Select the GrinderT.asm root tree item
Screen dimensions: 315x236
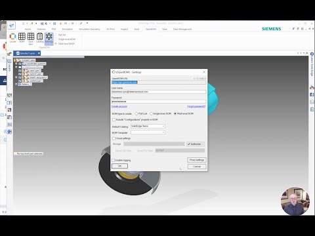[28, 60]
